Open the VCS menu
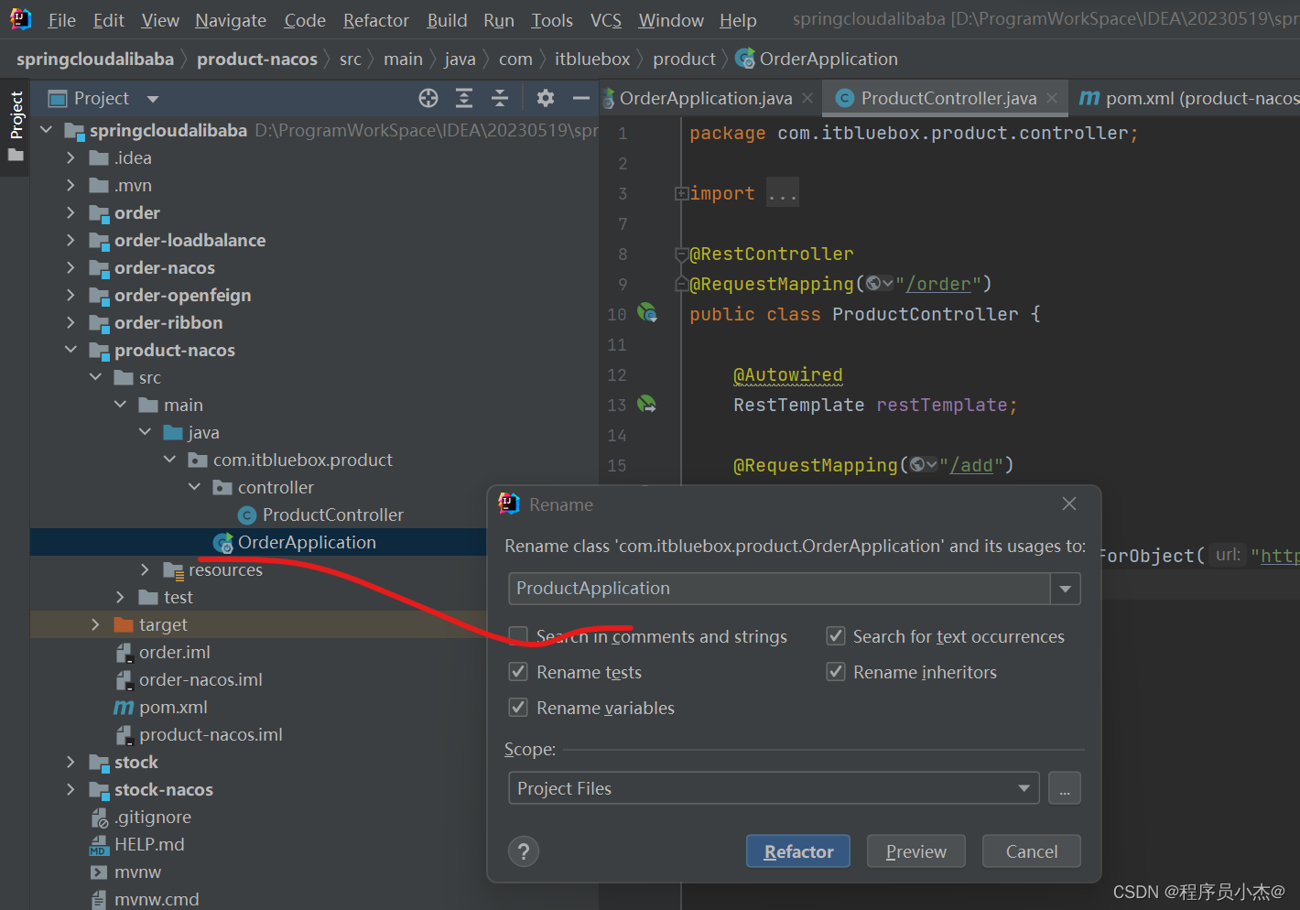 tap(605, 20)
